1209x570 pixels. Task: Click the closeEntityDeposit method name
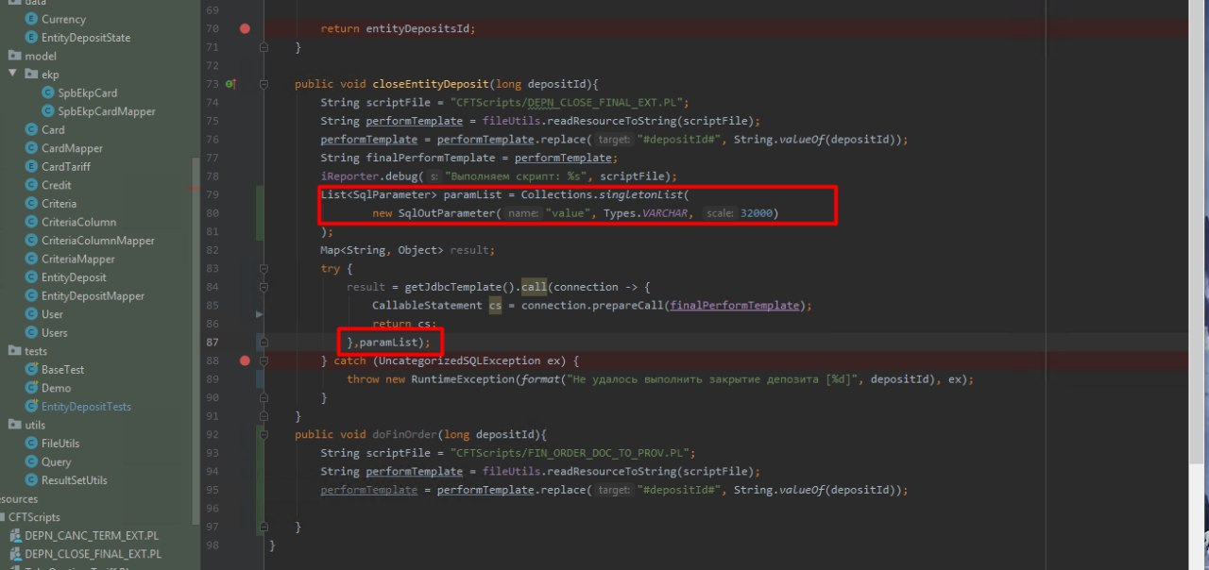pos(431,84)
